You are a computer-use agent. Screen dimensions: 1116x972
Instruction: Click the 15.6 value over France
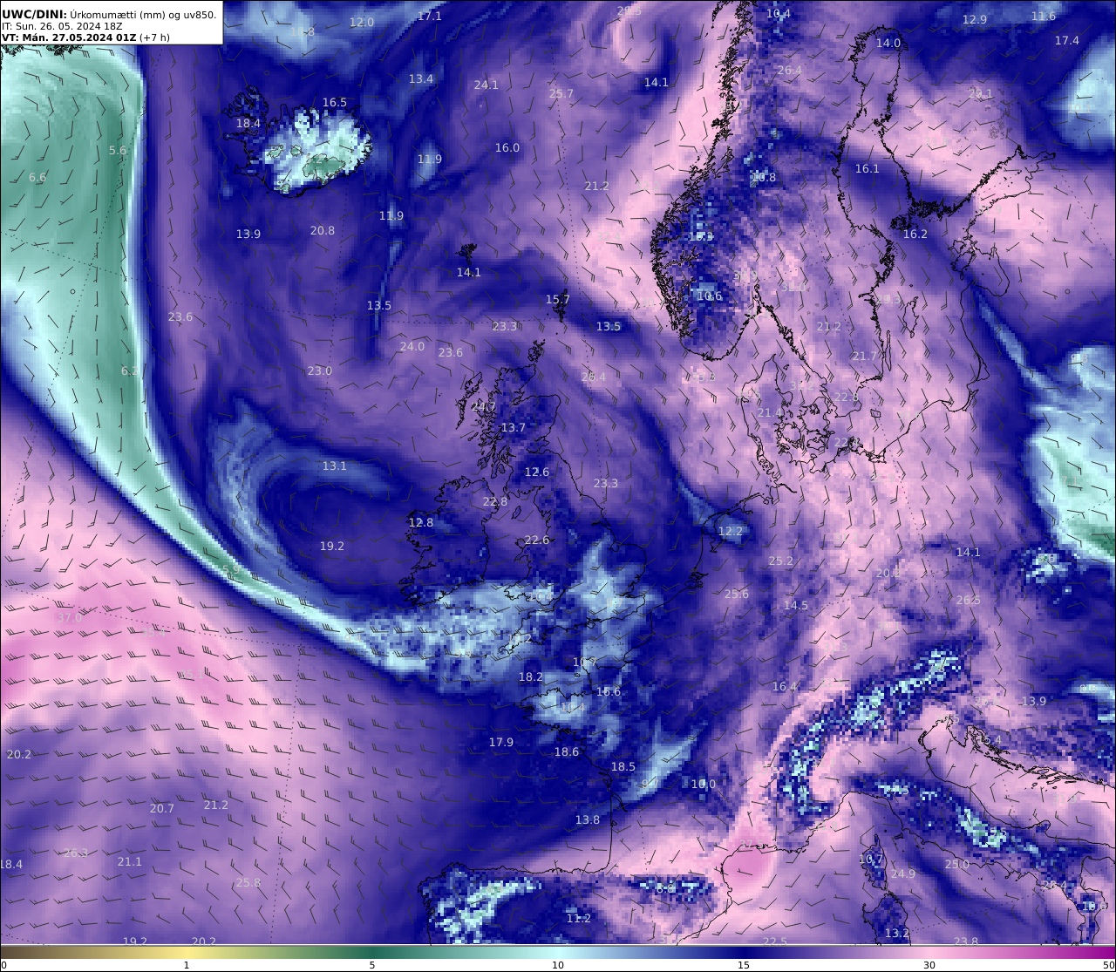click(609, 691)
